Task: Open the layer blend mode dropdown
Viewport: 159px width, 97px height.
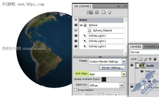Action: [x=144, y=52]
